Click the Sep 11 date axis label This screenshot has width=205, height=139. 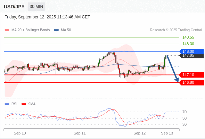click(x=80, y=133)
